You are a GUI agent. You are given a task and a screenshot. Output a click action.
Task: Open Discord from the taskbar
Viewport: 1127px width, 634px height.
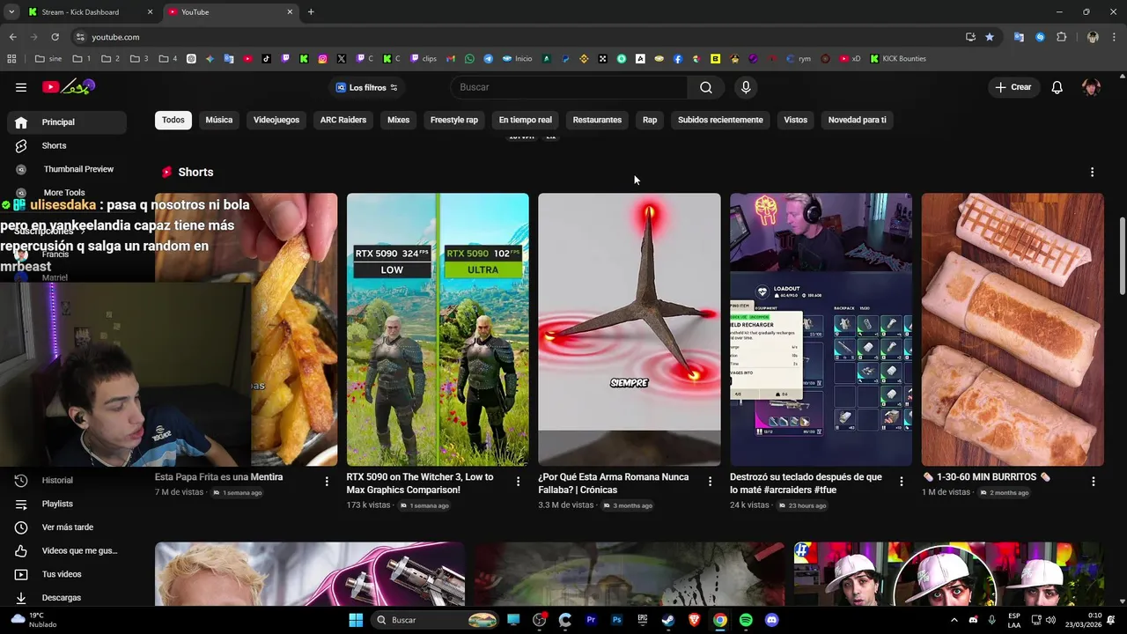coord(772,620)
